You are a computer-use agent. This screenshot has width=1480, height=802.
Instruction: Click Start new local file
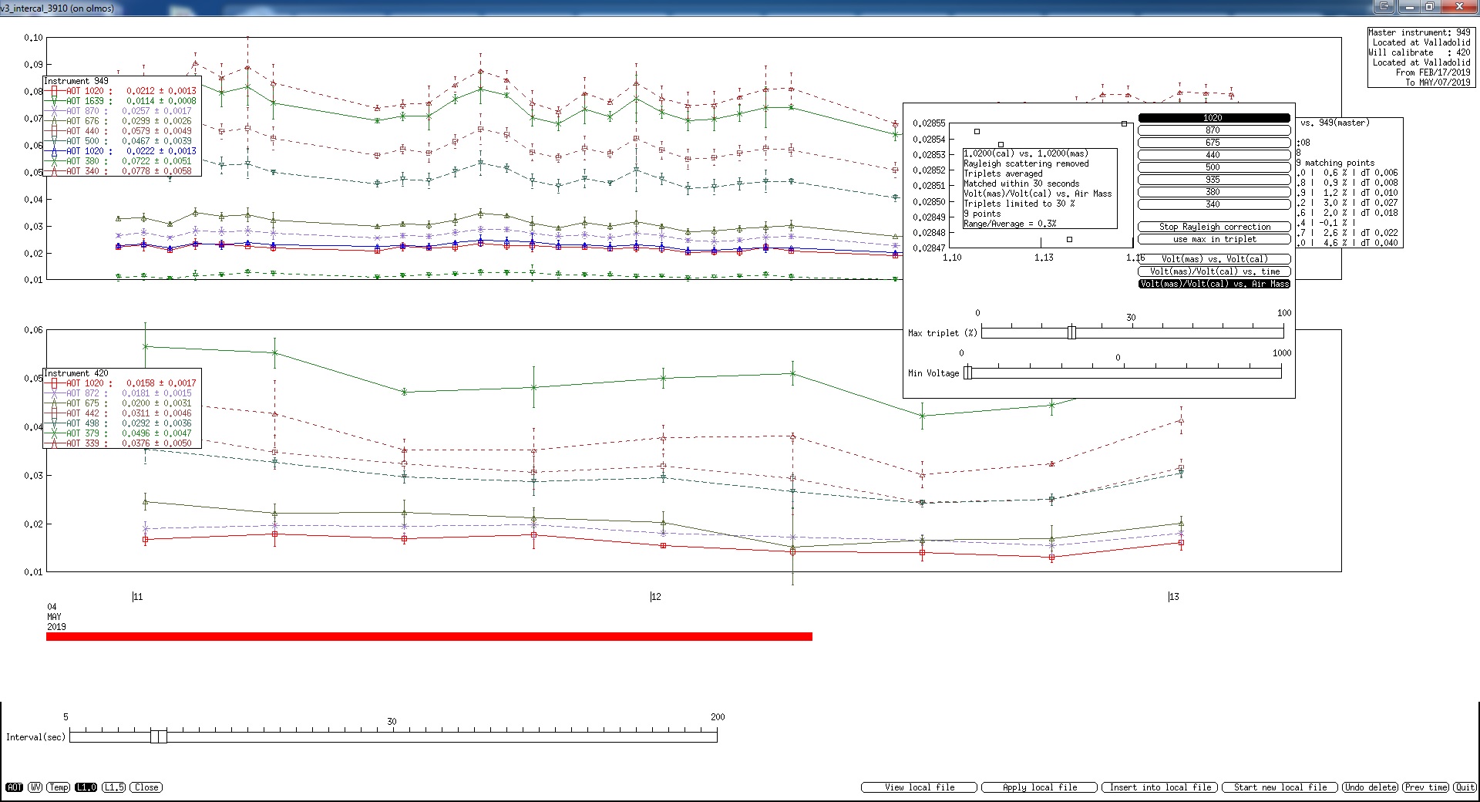[1280, 787]
